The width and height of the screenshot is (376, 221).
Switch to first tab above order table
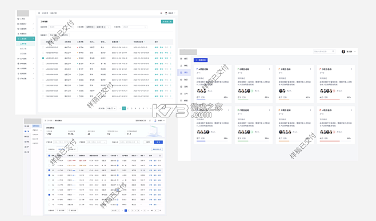pos(51,149)
